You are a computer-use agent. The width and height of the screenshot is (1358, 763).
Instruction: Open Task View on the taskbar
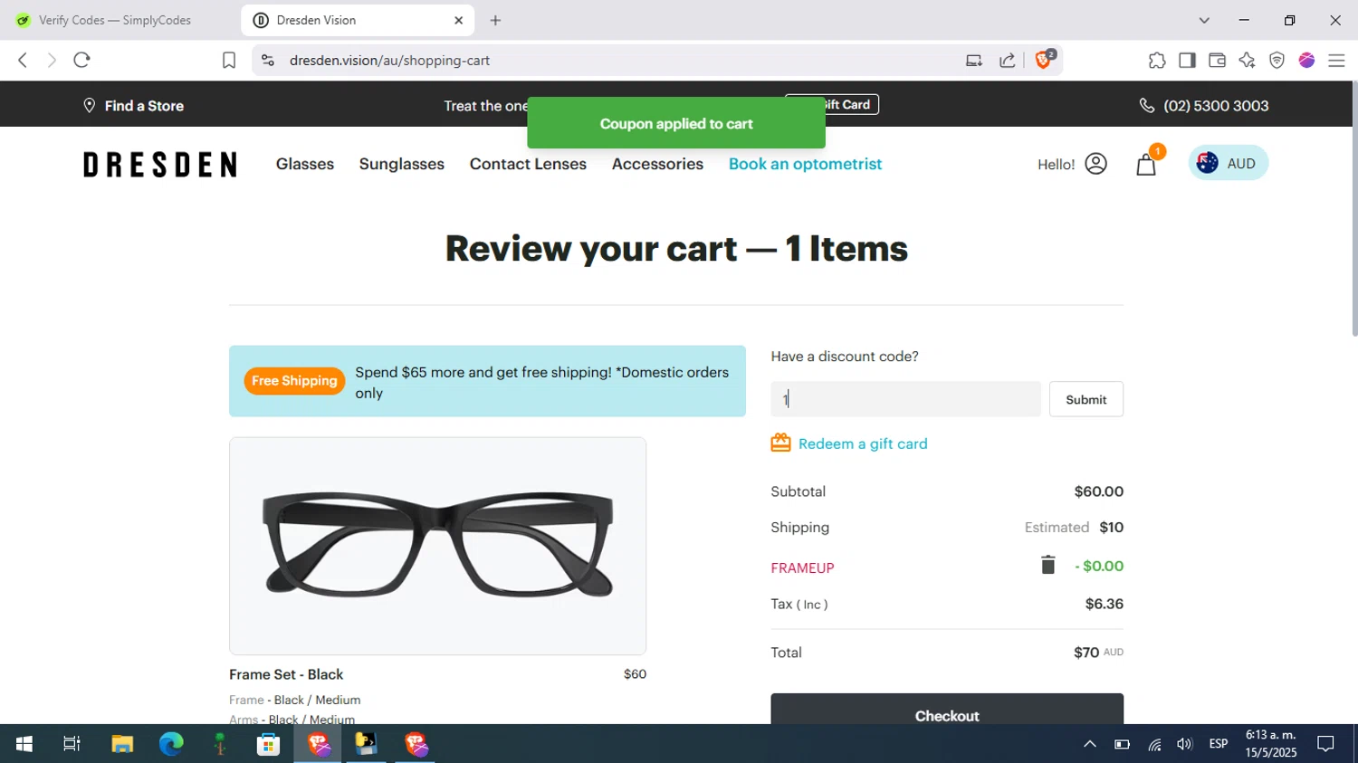pos(72,743)
